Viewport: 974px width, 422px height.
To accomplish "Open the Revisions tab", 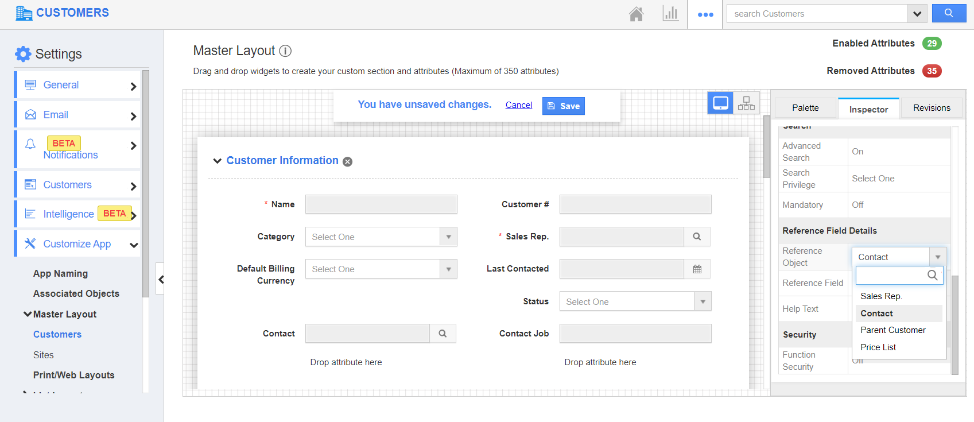I will 931,108.
